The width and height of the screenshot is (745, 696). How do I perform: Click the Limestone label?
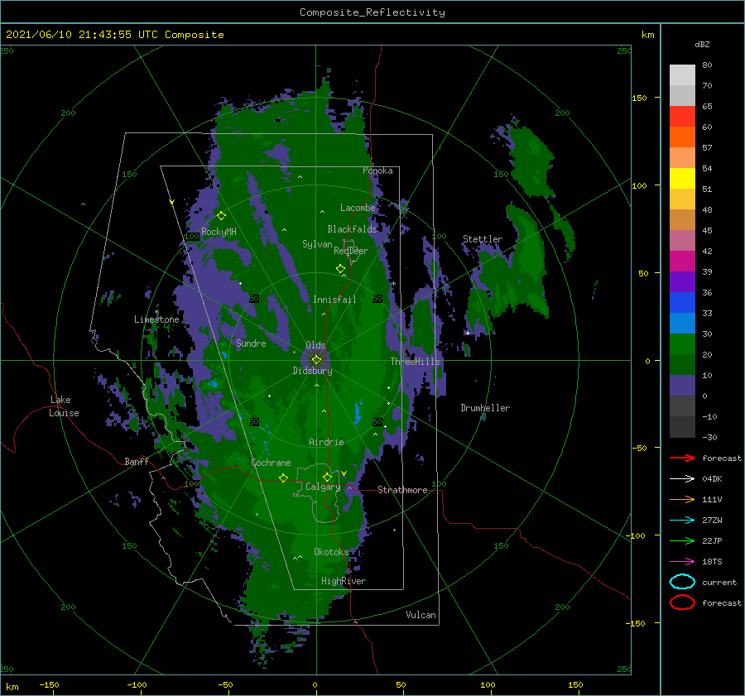pos(156,319)
